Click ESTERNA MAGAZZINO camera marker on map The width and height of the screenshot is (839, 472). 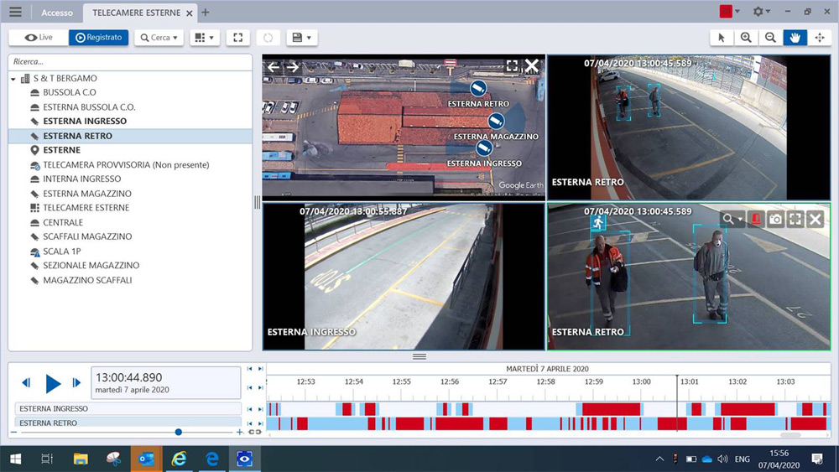(497, 122)
